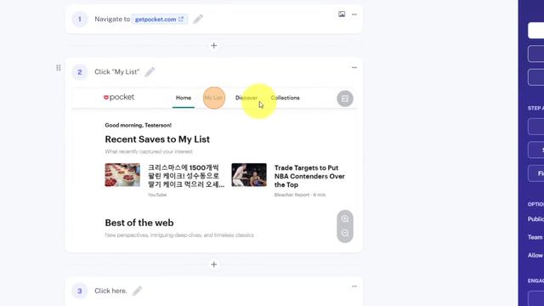
Task: Select the Home tab in the Pocket screenshot
Action: [184, 98]
